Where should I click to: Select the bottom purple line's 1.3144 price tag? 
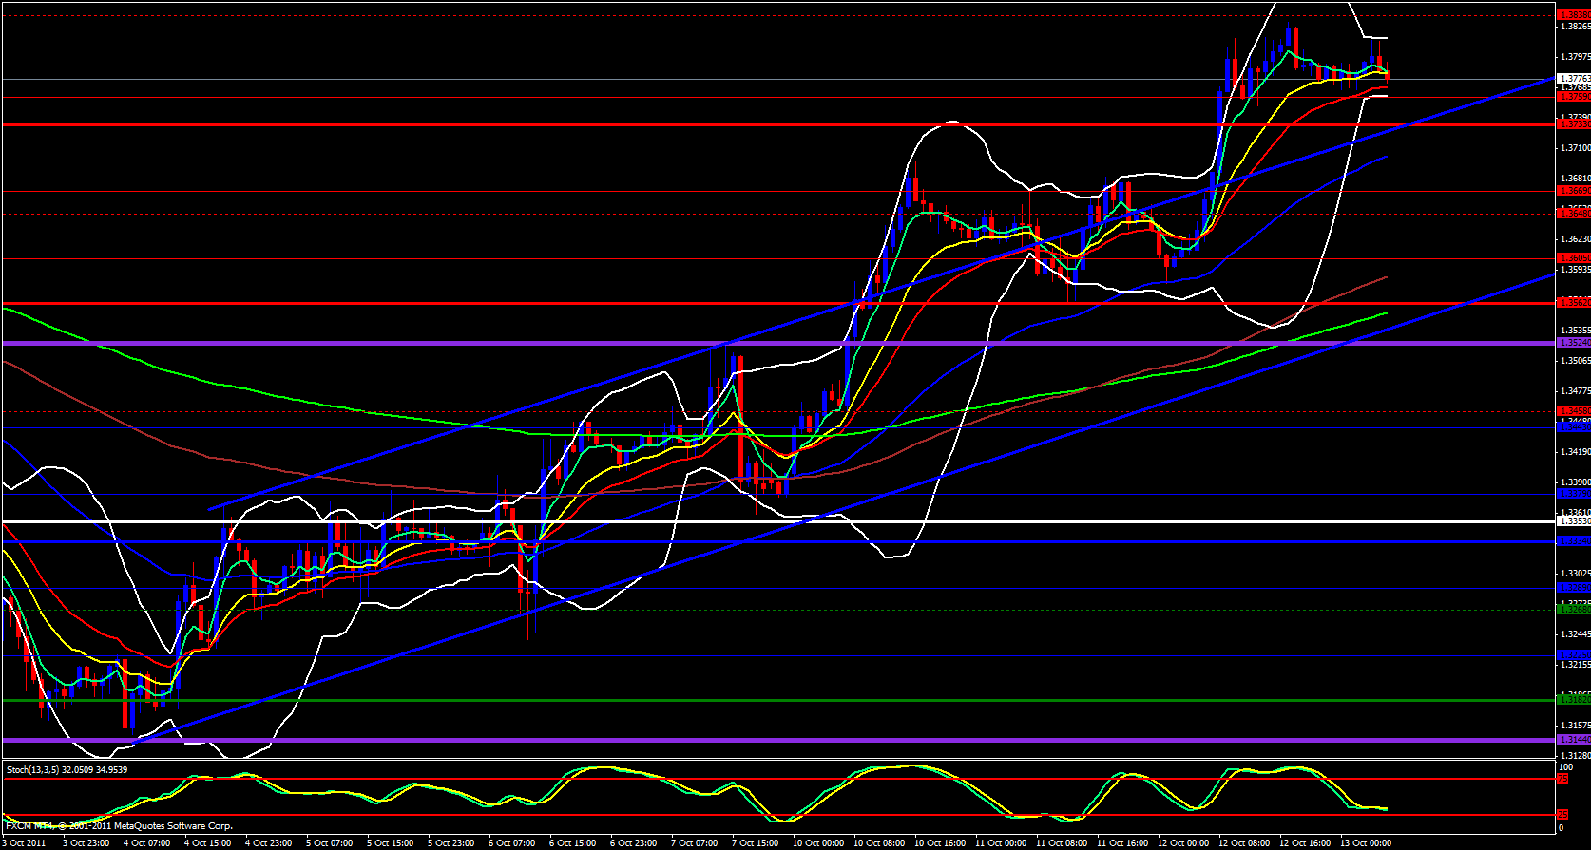point(1574,739)
